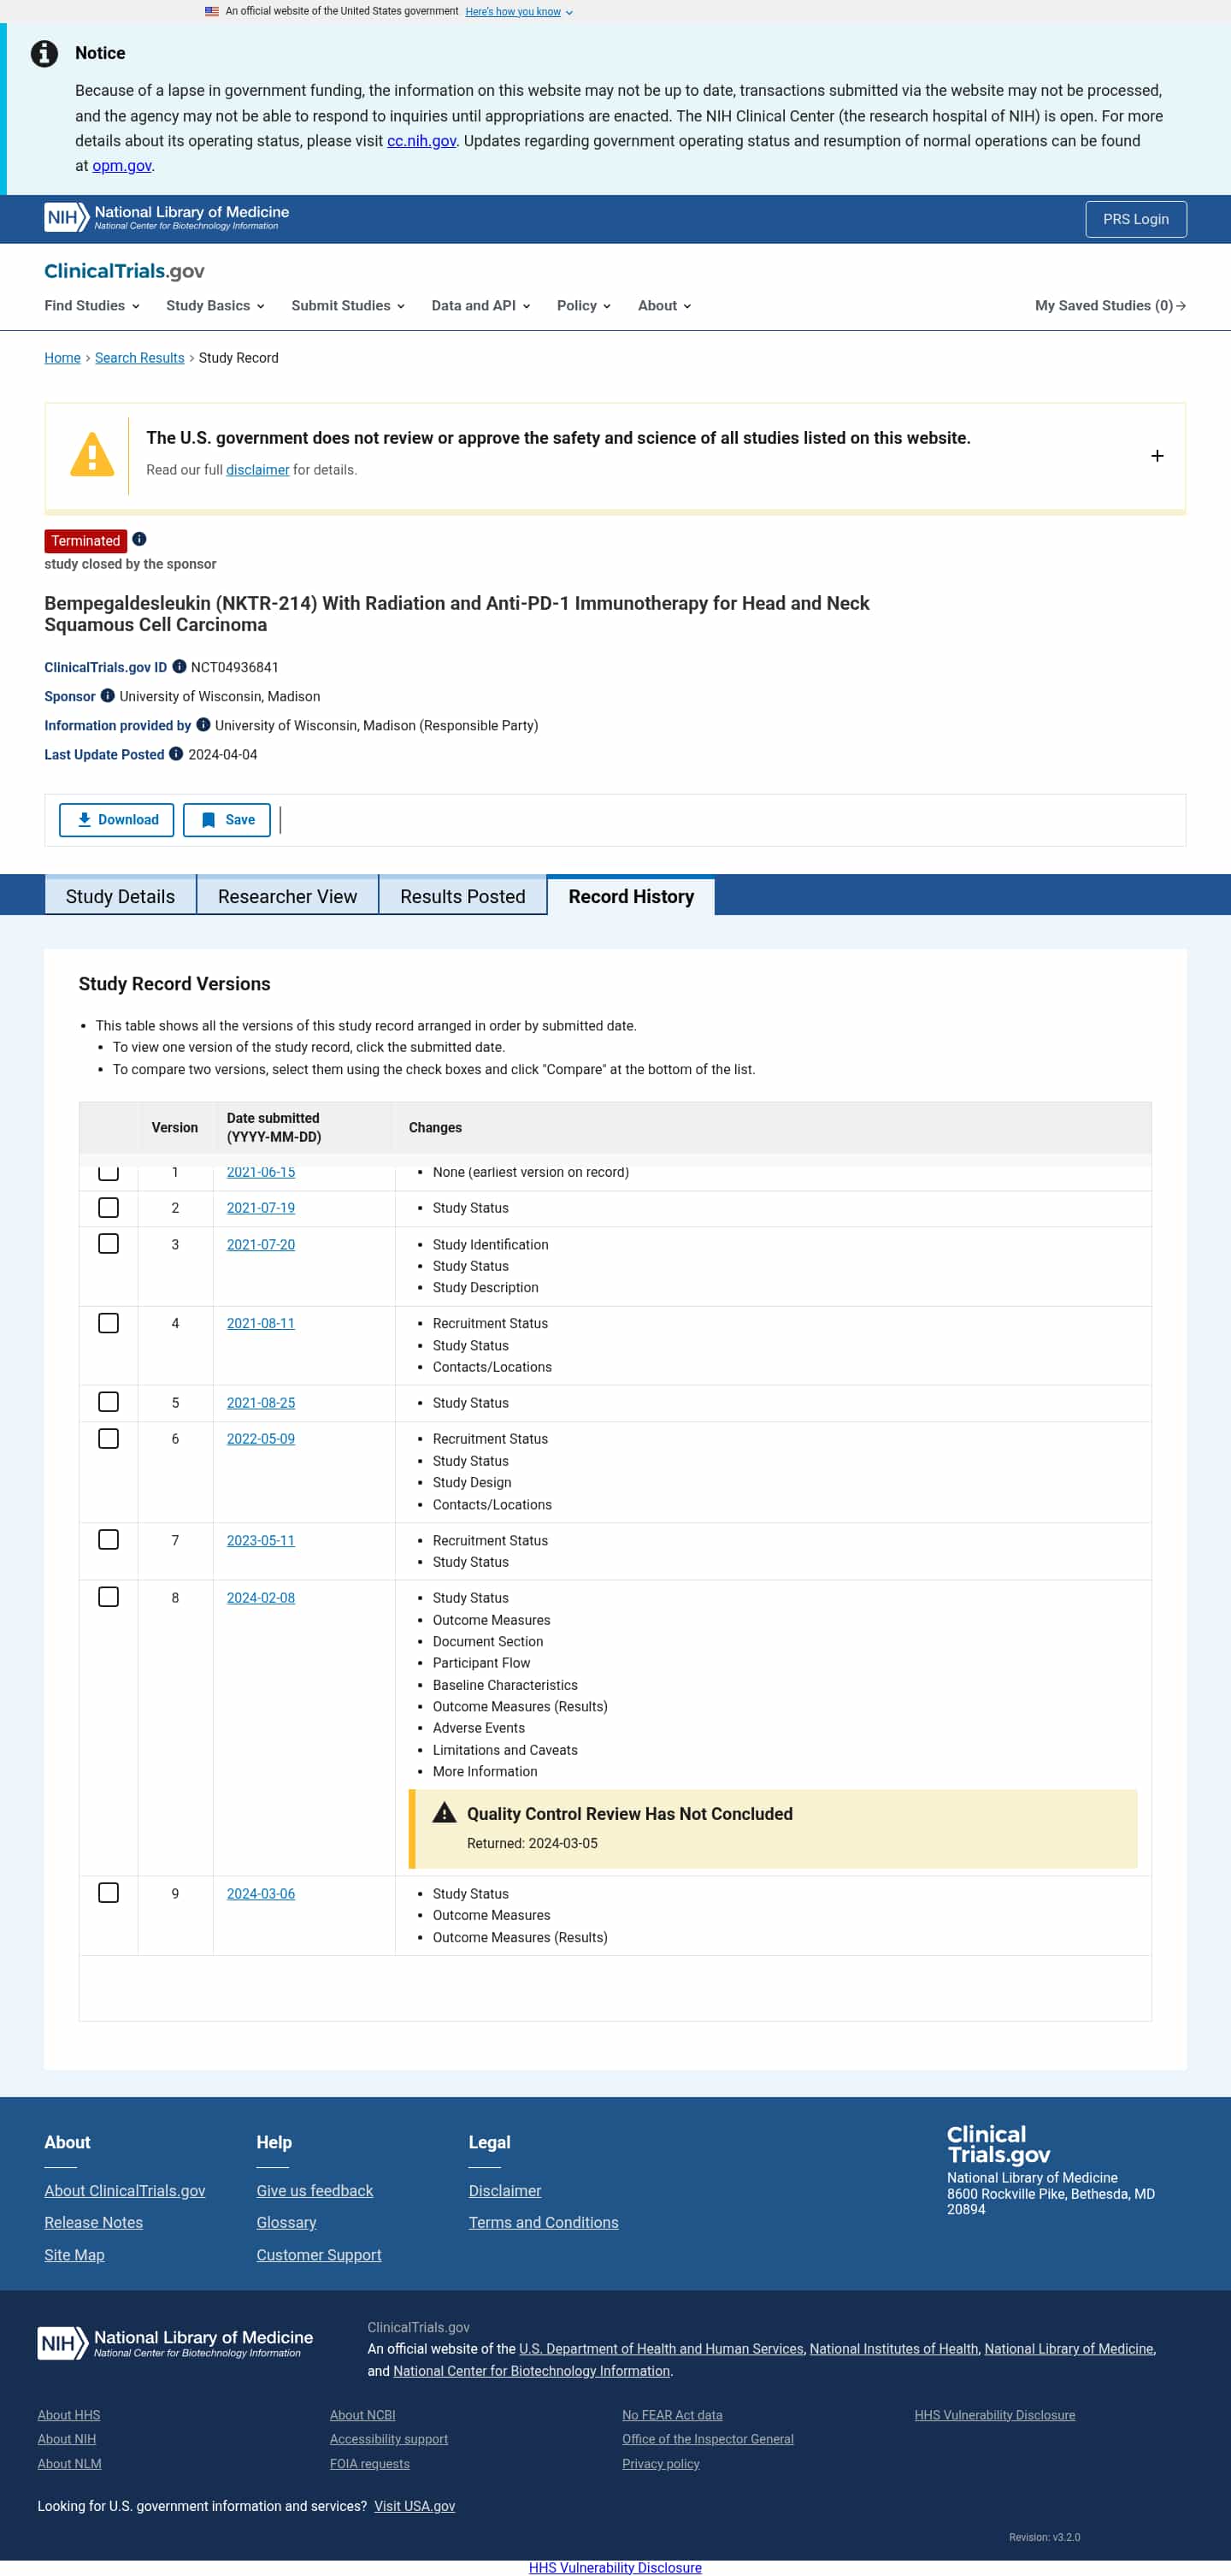Screen dimensions: 1231x2576
Task: Open the version submitted on 2021-07-19
Action: click(x=261, y=1208)
